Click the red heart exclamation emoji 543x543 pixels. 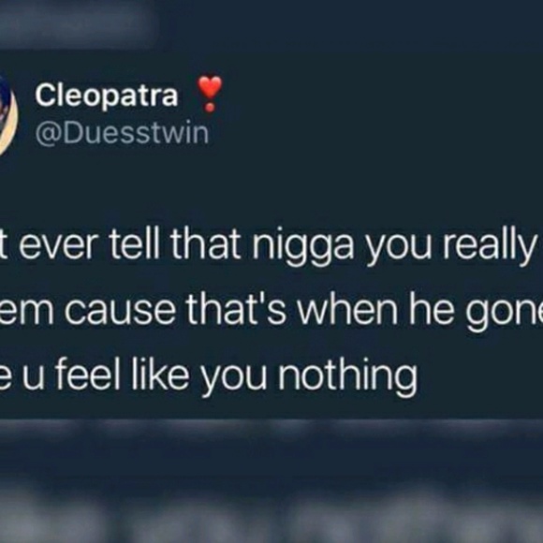point(209,94)
